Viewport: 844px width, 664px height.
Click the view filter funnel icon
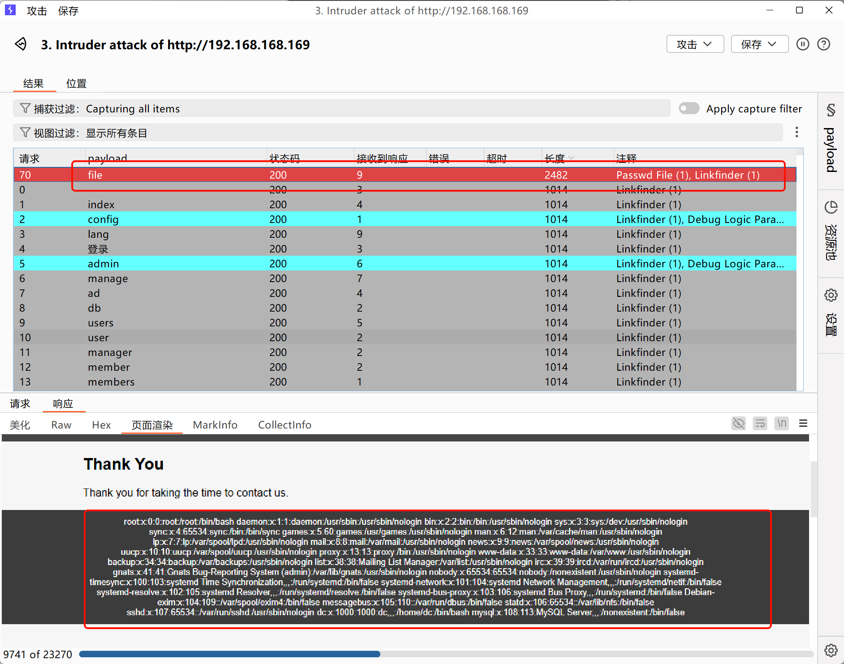pyautogui.click(x=25, y=133)
